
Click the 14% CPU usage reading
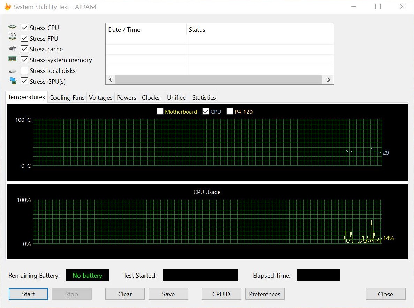coord(389,238)
